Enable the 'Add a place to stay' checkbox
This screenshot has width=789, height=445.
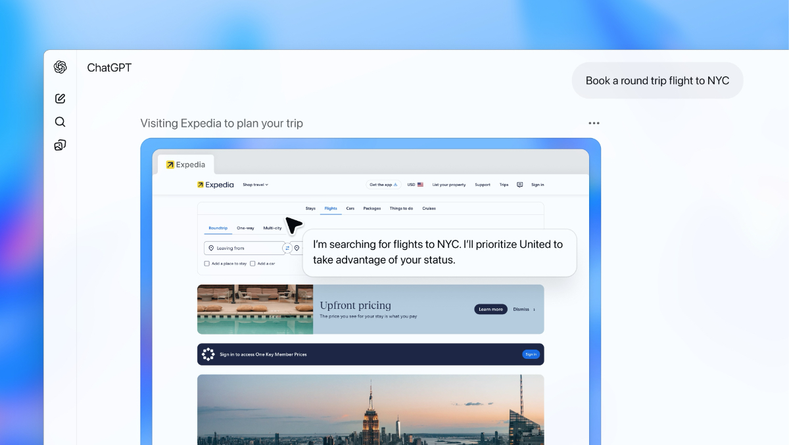pos(207,264)
